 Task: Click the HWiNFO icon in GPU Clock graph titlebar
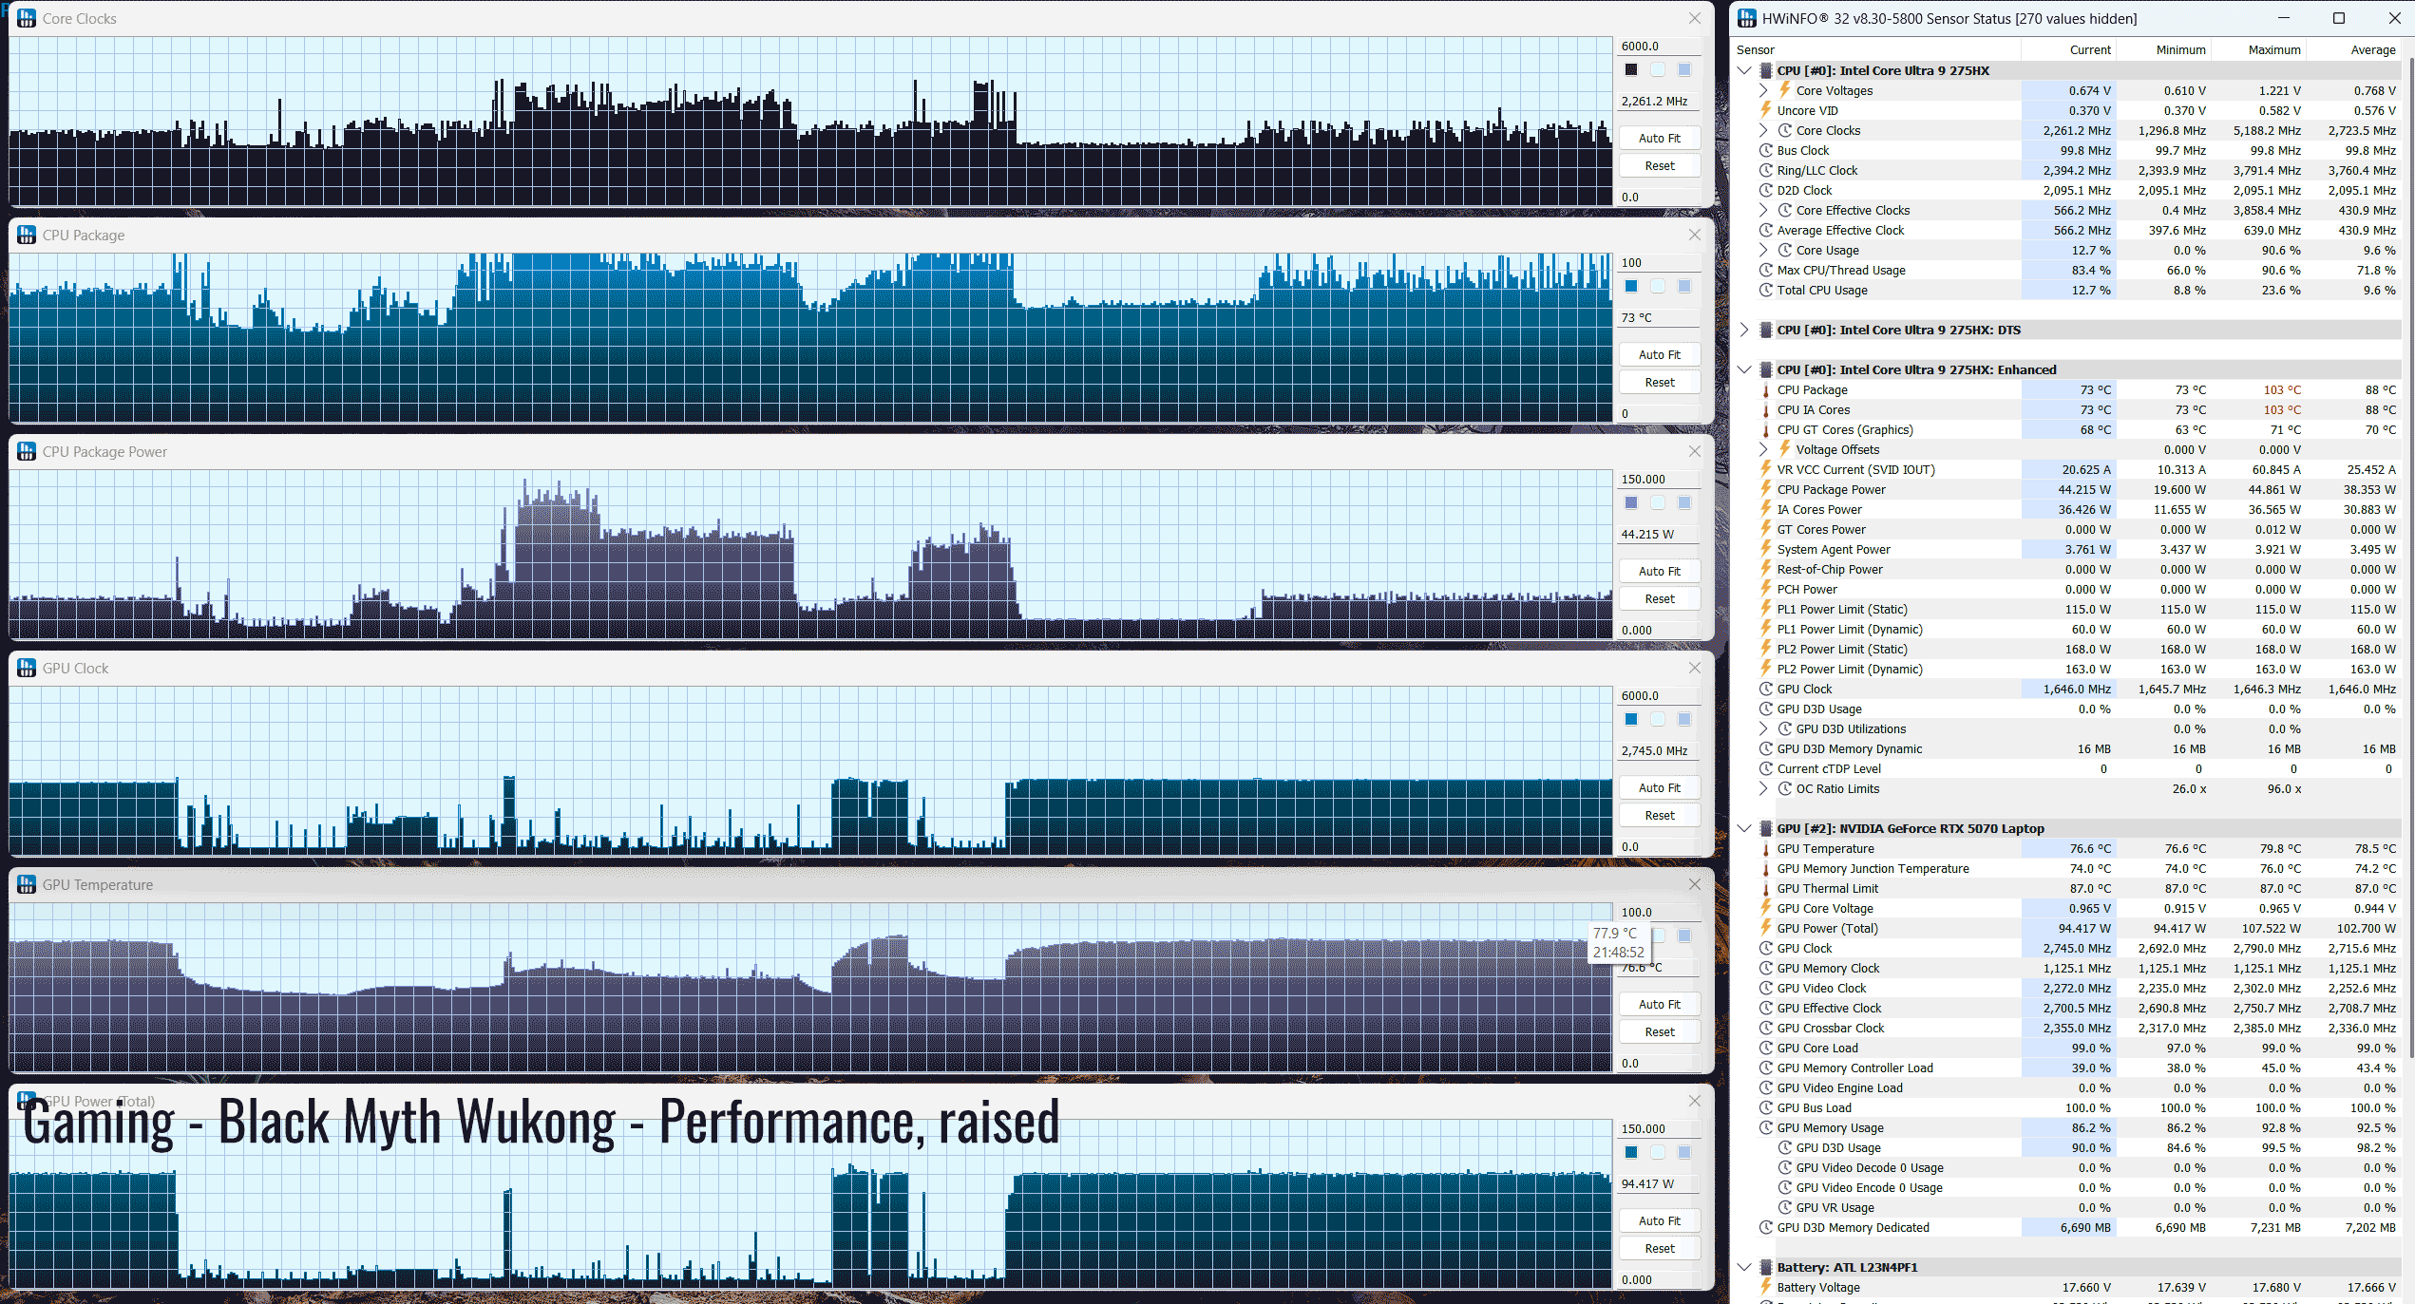tap(27, 668)
